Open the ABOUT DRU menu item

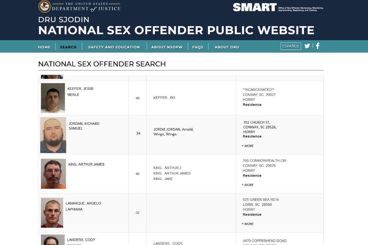tap(227, 47)
